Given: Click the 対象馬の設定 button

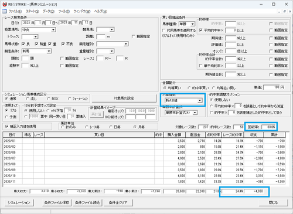Looking at the screenshot, I should pyautogui.click(x=124, y=98).
